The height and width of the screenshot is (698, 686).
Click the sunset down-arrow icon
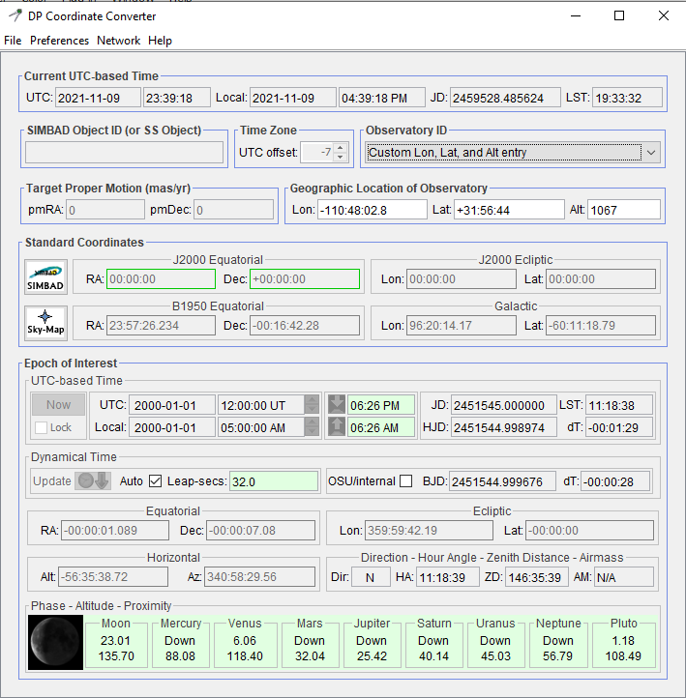(x=336, y=404)
